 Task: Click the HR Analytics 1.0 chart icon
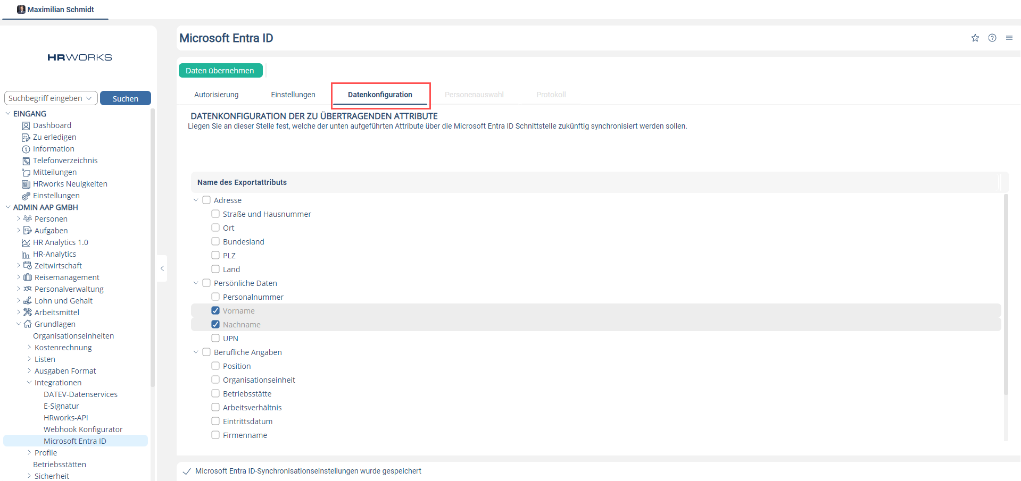(26, 243)
